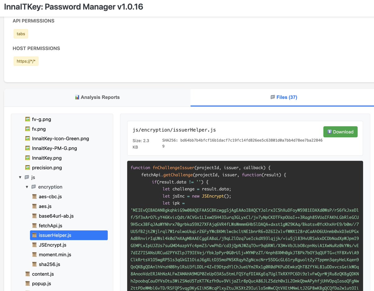The height and width of the screenshot is (291, 374).
Task: View popup.js file name
Action: pos(41,284)
